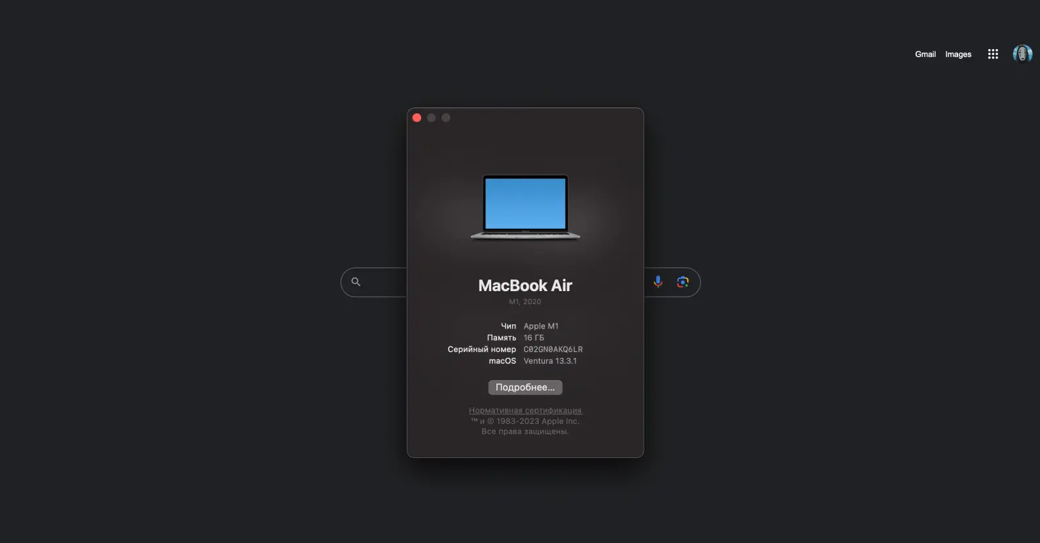Click the greyed-out minimize window button

point(432,118)
